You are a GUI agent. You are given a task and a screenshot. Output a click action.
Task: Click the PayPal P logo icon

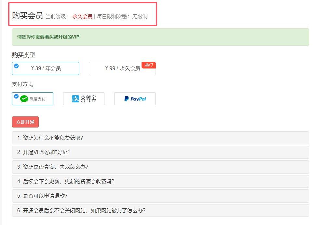point(126,98)
